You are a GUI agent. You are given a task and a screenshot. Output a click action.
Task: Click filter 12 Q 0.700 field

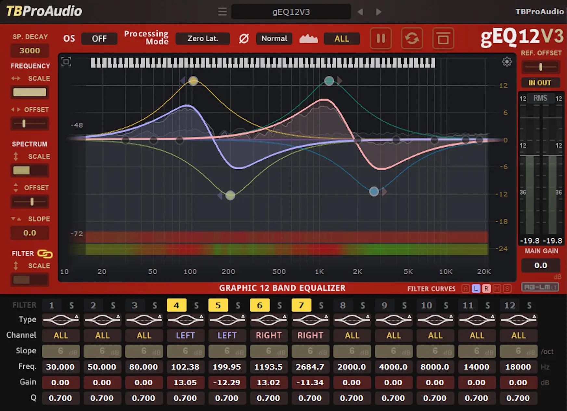pyautogui.click(x=518, y=398)
